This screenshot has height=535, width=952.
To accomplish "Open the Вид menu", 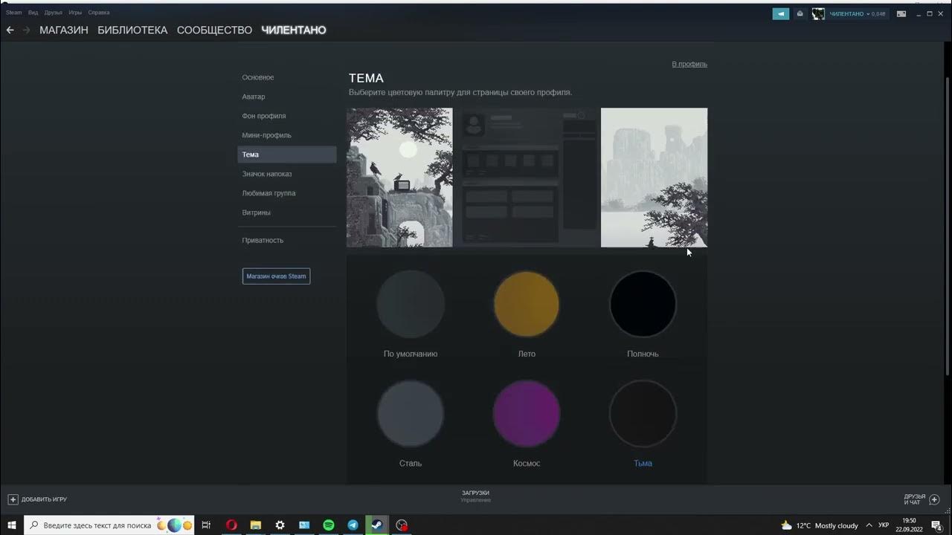I will pyautogui.click(x=33, y=13).
